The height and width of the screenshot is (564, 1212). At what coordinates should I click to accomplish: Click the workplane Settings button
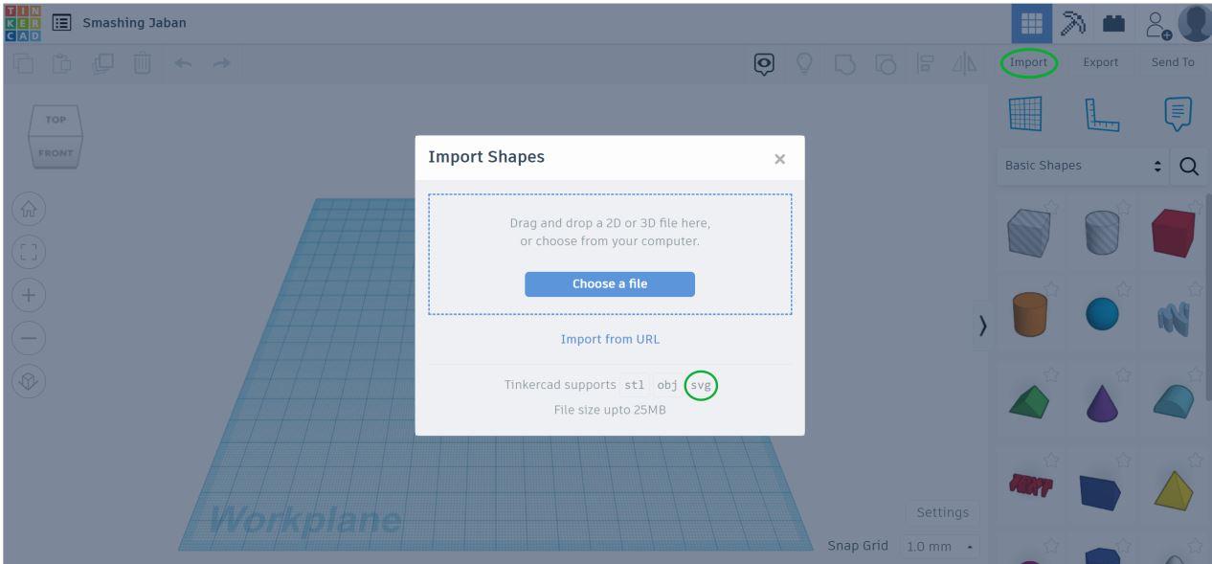coord(942,513)
